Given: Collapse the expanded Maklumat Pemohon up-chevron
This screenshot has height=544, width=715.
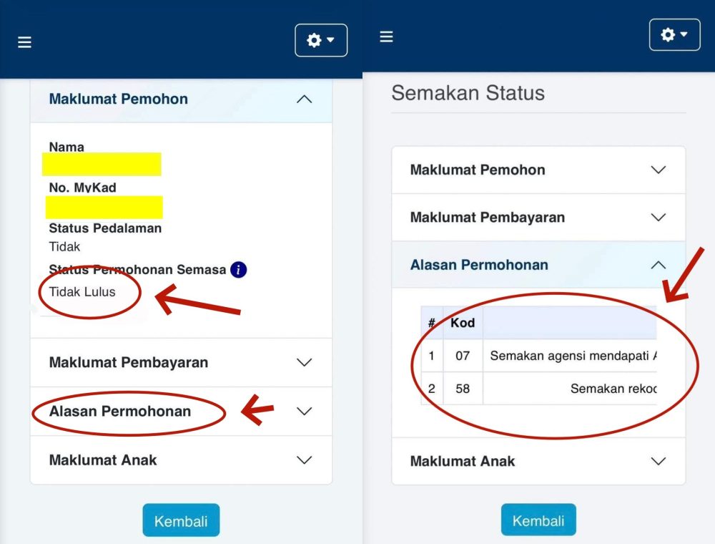Looking at the screenshot, I should (304, 99).
